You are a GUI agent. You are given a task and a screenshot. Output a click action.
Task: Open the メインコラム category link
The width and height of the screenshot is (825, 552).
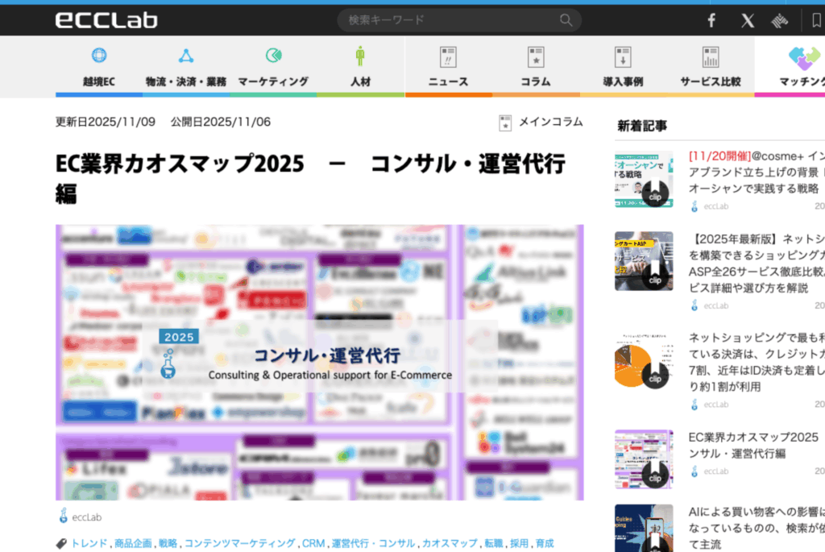click(x=549, y=122)
